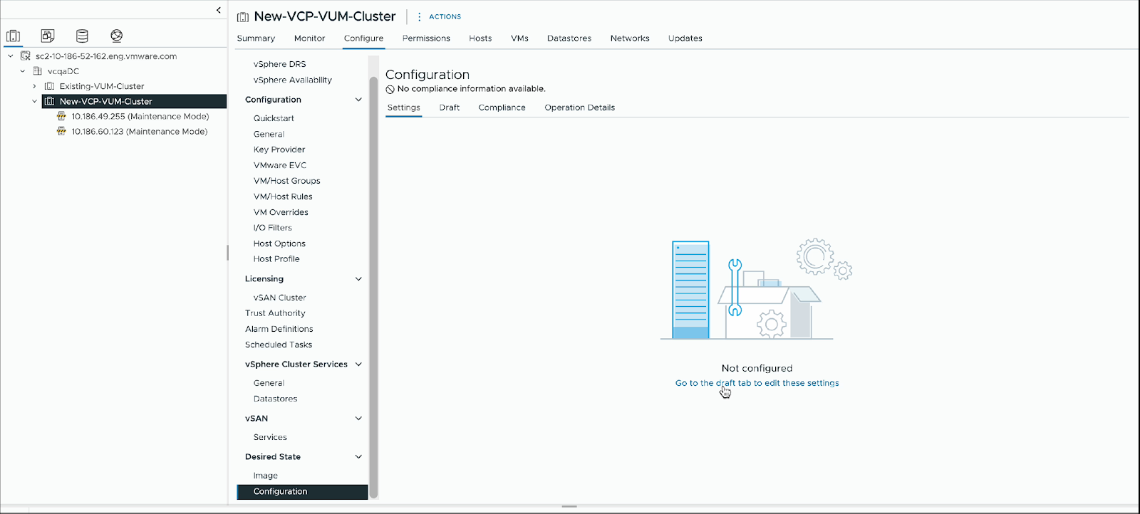
Task: Open Key Provider settings
Action: (279, 150)
